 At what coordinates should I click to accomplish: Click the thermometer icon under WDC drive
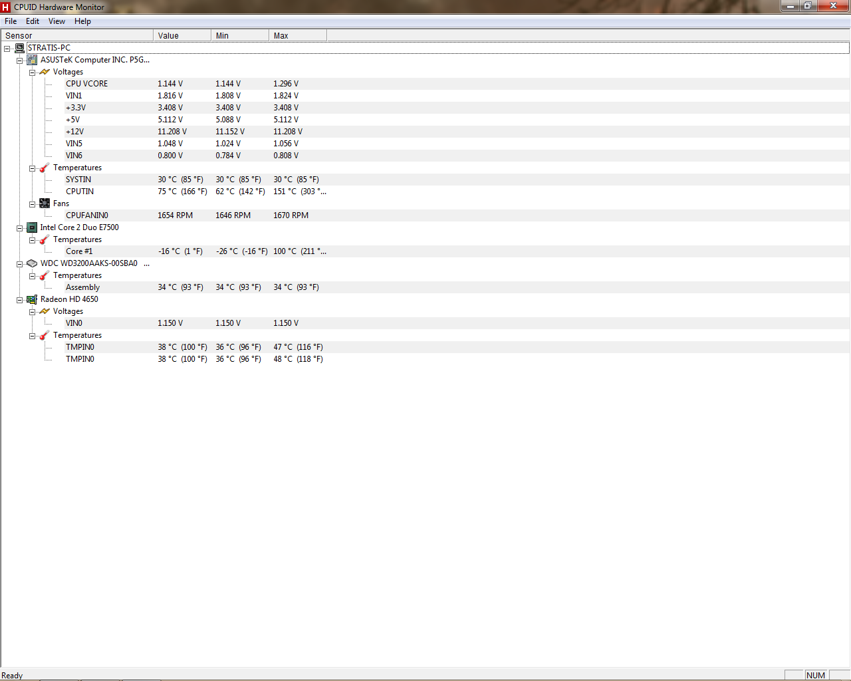click(x=45, y=275)
